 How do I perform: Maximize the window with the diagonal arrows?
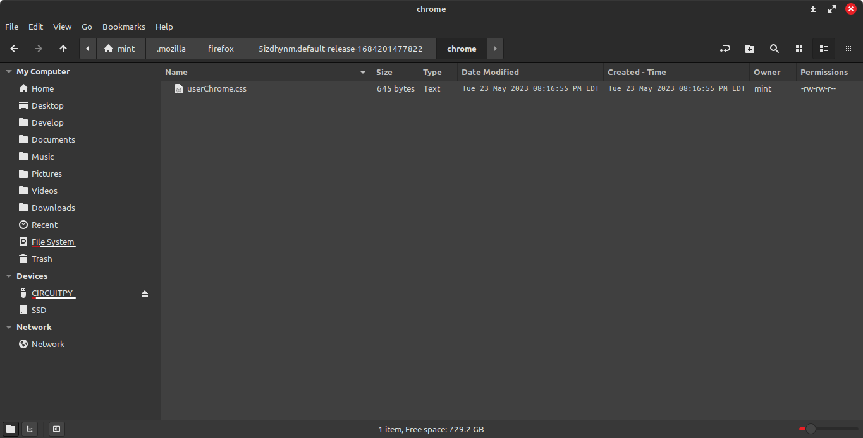[832, 9]
